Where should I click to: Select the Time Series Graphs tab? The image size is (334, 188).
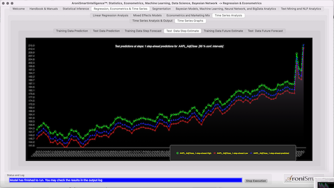(x=190, y=21)
